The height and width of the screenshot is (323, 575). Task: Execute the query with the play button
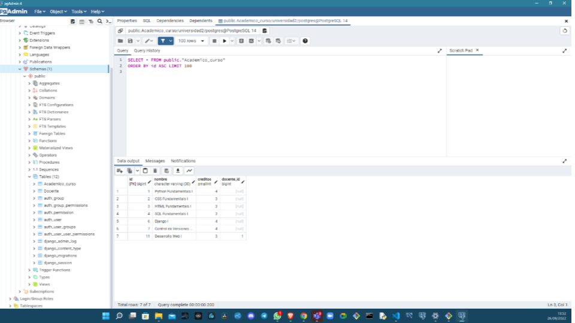point(225,41)
